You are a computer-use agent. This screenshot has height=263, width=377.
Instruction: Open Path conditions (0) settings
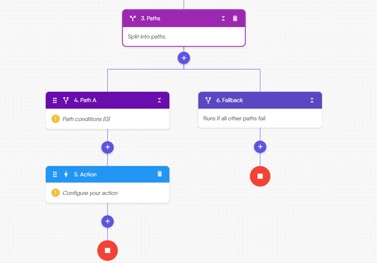[x=86, y=119]
